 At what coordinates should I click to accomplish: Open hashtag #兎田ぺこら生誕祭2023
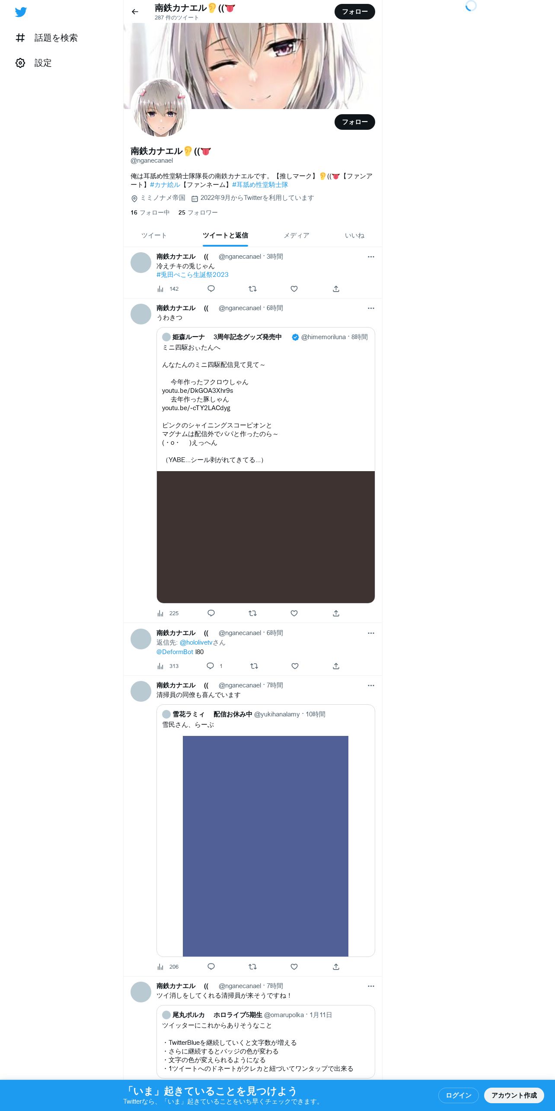192,275
